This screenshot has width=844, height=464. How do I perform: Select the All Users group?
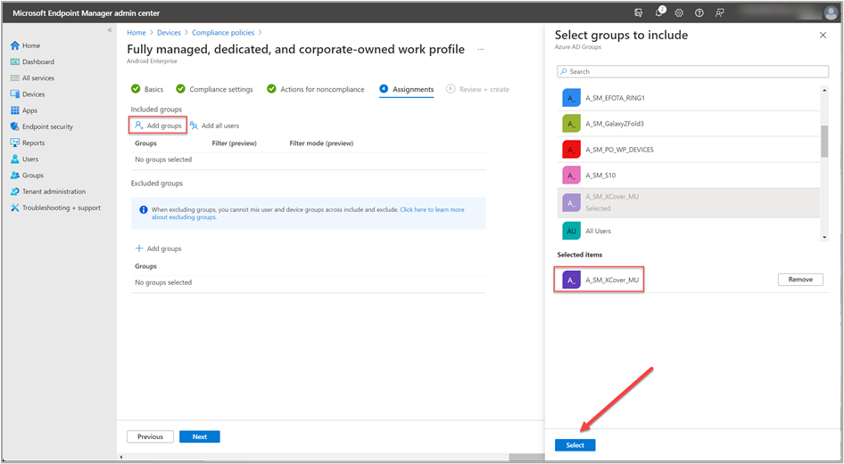[x=689, y=231]
